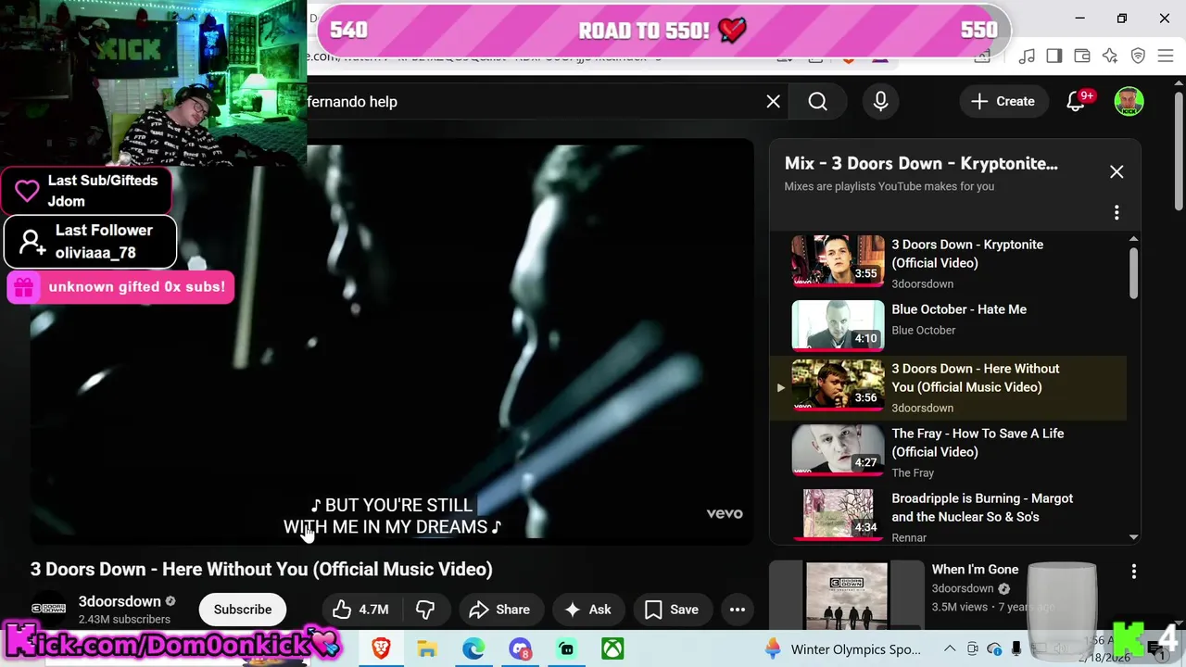
Task: Open 3doorsdown channel avatar
Action: [48, 609]
